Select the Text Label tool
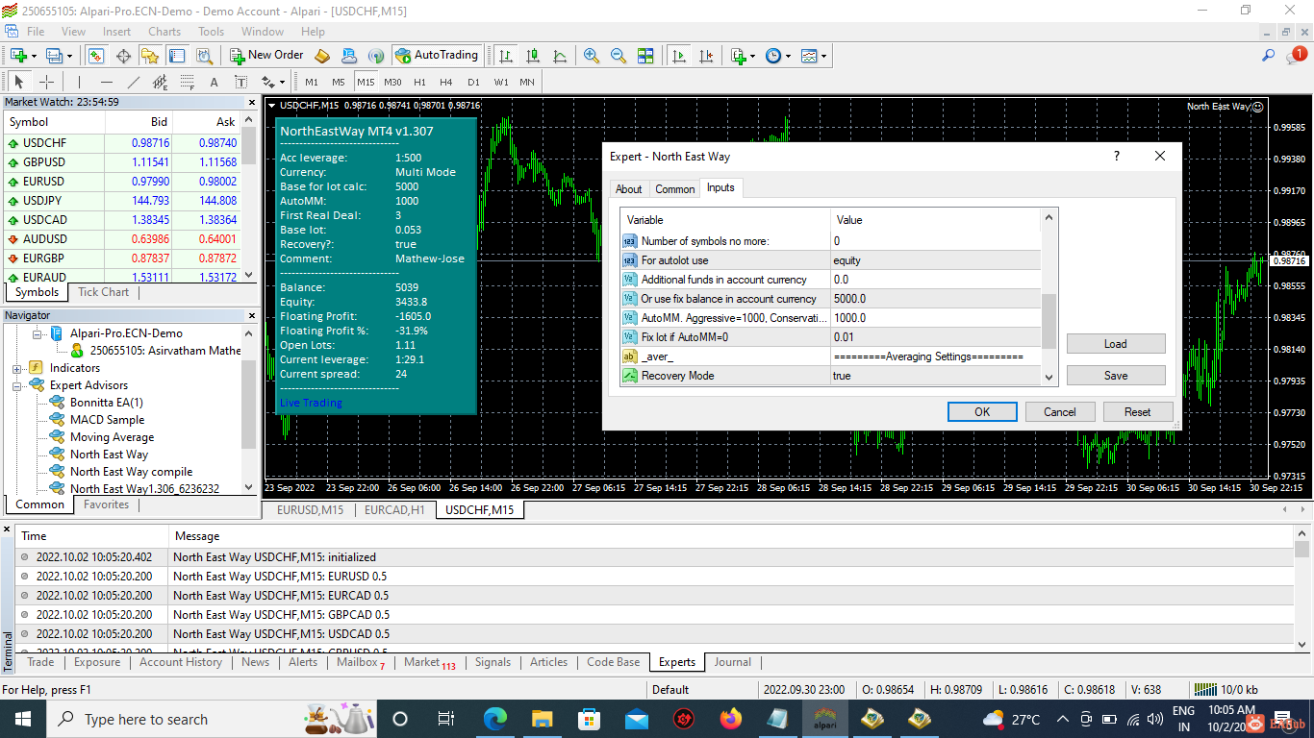The width and height of the screenshot is (1314, 738). pyautogui.click(x=241, y=82)
